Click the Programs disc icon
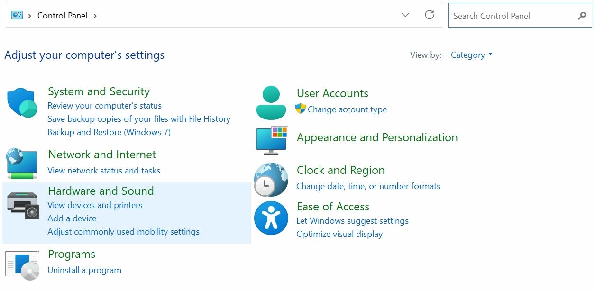Image resolution: width=595 pixels, height=291 pixels. 22,265
